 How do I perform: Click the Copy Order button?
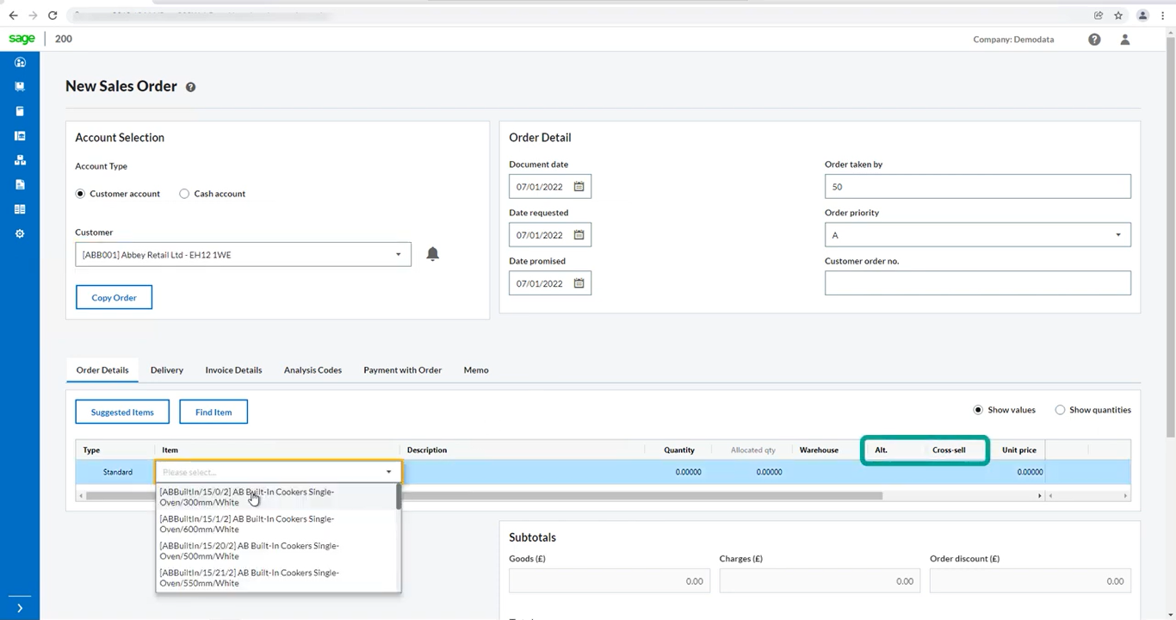point(114,297)
